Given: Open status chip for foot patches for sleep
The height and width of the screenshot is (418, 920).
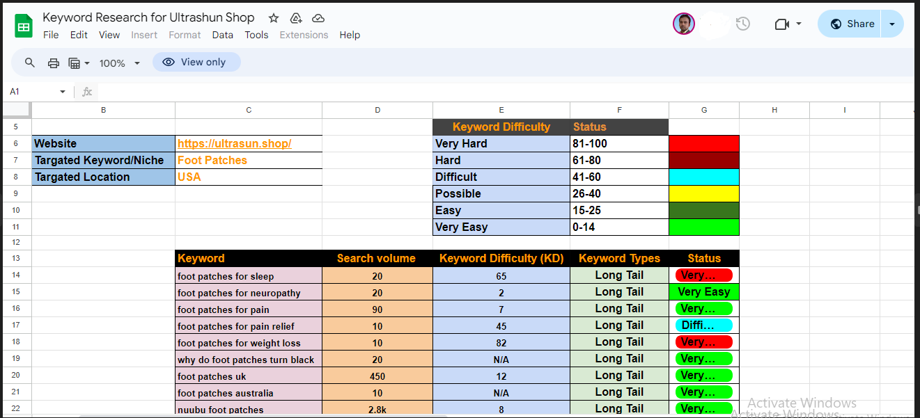Looking at the screenshot, I should click(704, 275).
